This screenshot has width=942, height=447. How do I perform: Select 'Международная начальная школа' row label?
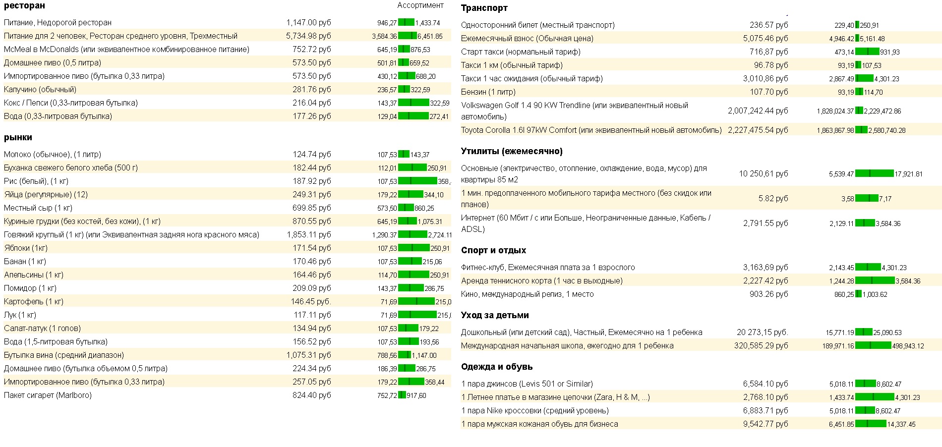pos(567,346)
